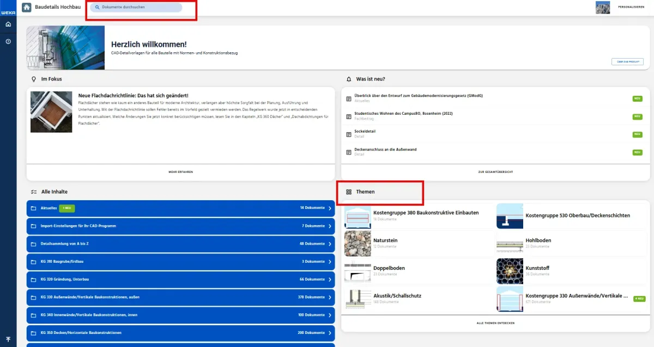Open the home icon in the left sidebar
The width and height of the screenshot is (654, 347).
click(8, 24)
